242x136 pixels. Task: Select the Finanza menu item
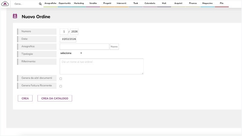pos(193,3)
